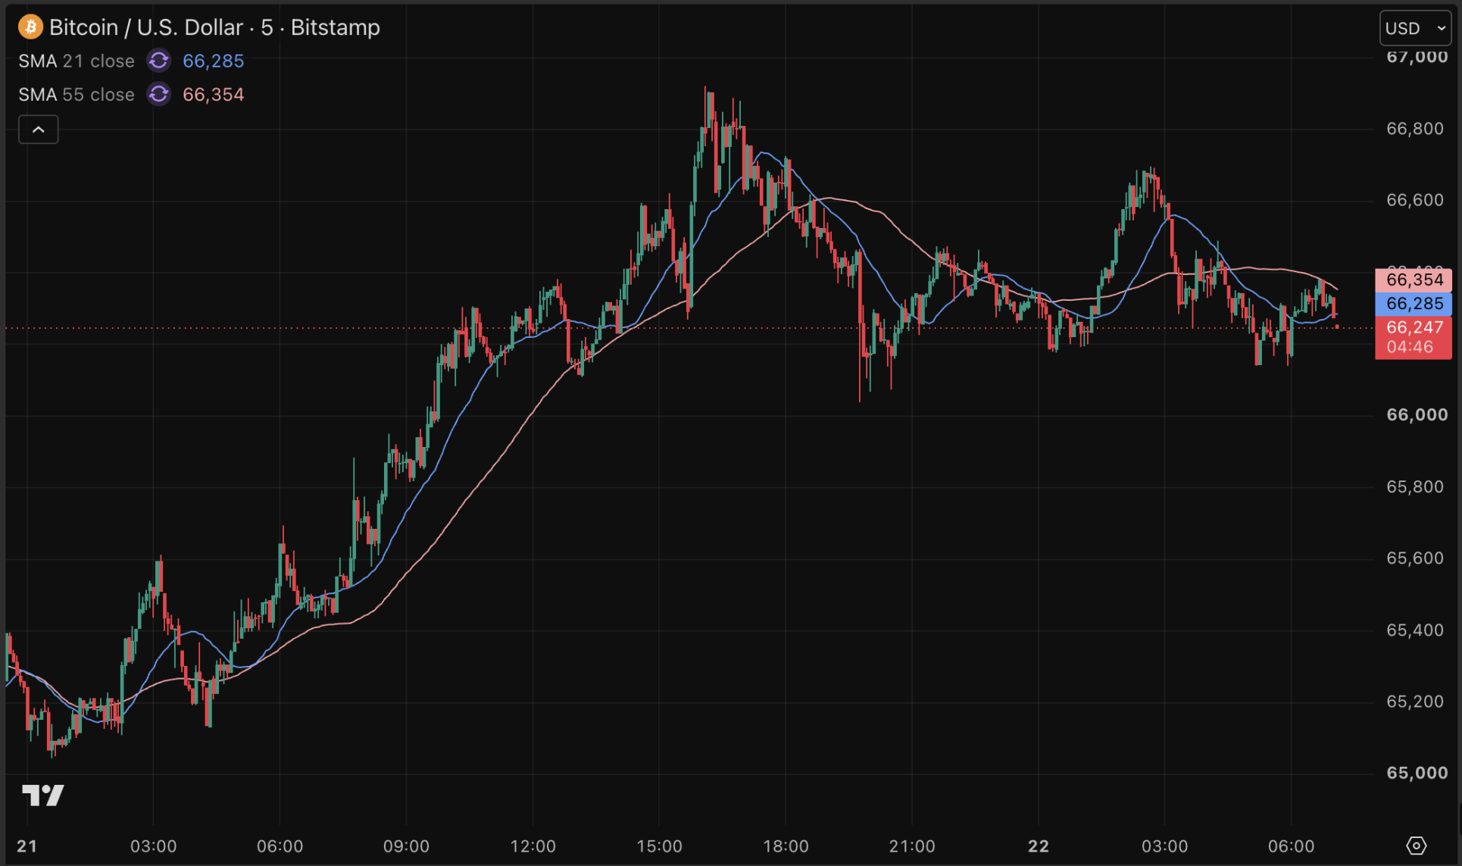Viewport: 1462px width, 866px height.
Task: Click the 04:46 candle countdown timer
Action: 1410,347
